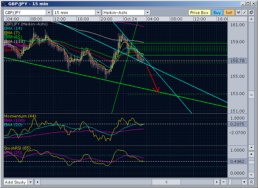Image resolution: width=258 pixels, height=188 pixels.
Task: Click the horizontal zoom slider handle
Action: tap(230, 182)
